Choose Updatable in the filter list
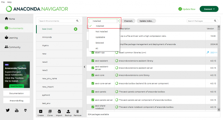The width and height of the screenshot is (223, 120). coord(100,37)
